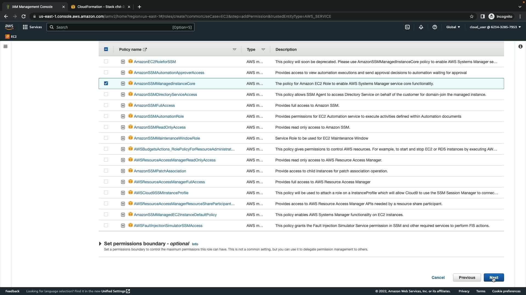This screenshot has height=295, width=526.
Task: Expand Set permissions boundary section
Action: [x=100, y=244]
